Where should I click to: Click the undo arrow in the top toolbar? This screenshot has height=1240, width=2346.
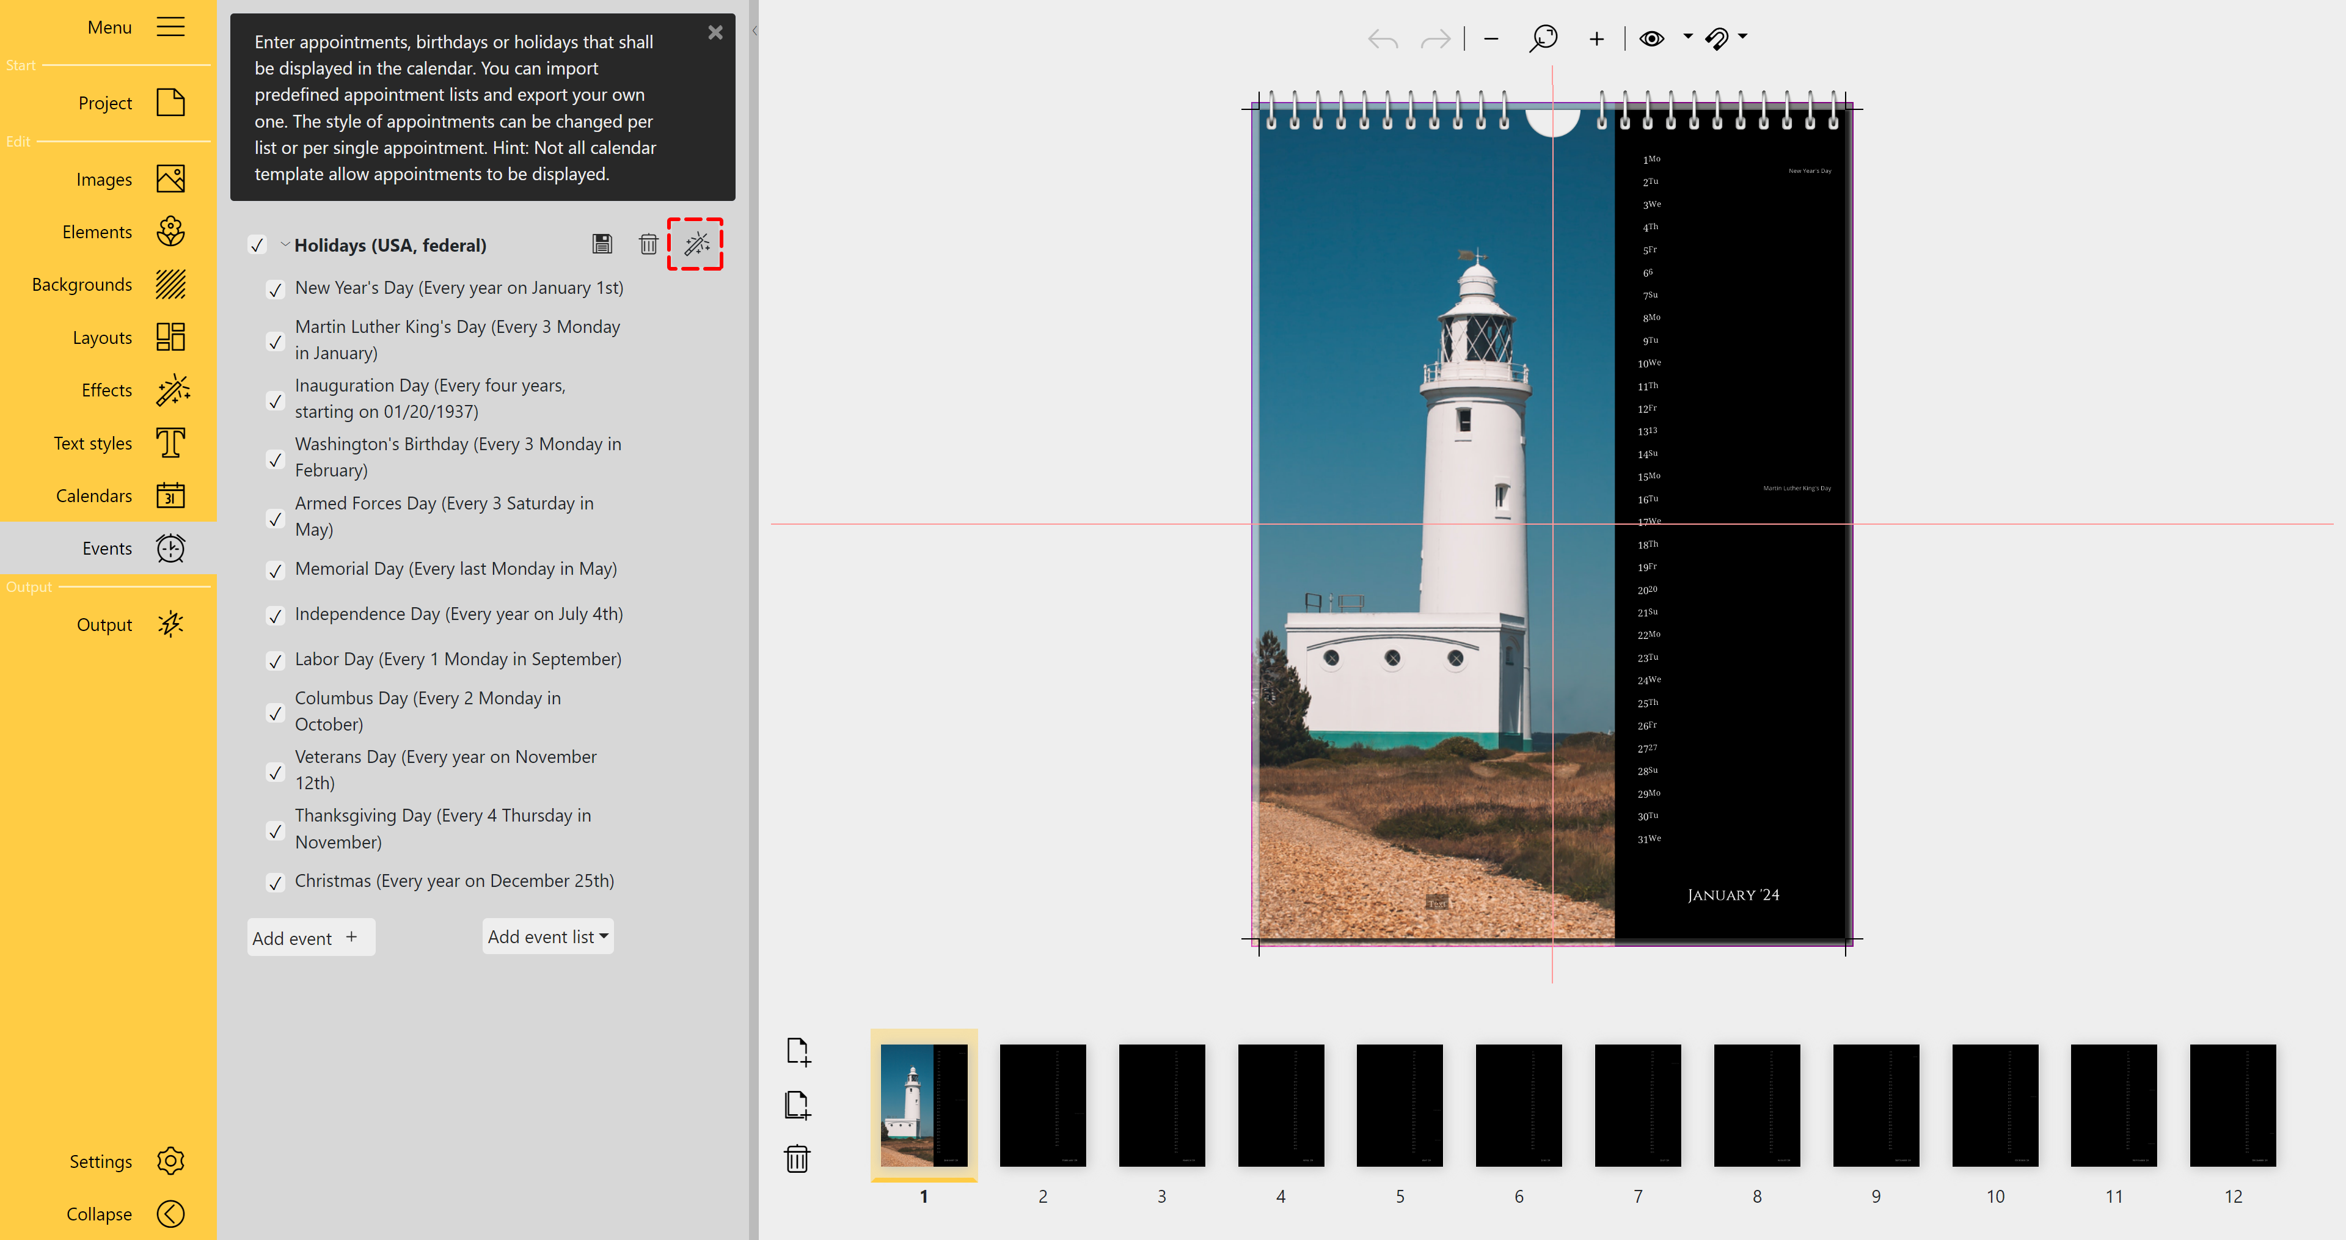click(1383, 39)
